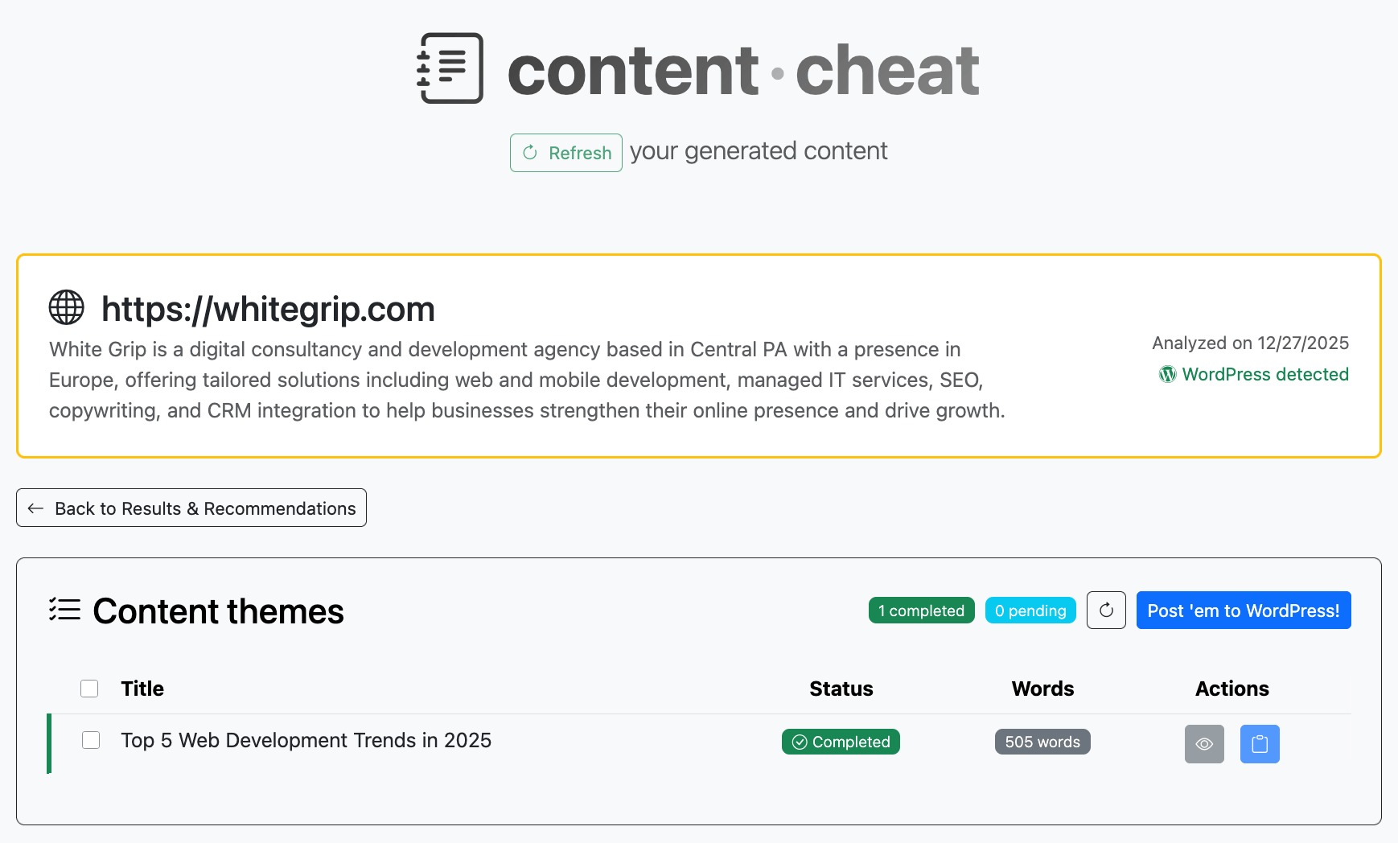Click the Content themes checklist icon
The image size is (1398, 843).
64,610
